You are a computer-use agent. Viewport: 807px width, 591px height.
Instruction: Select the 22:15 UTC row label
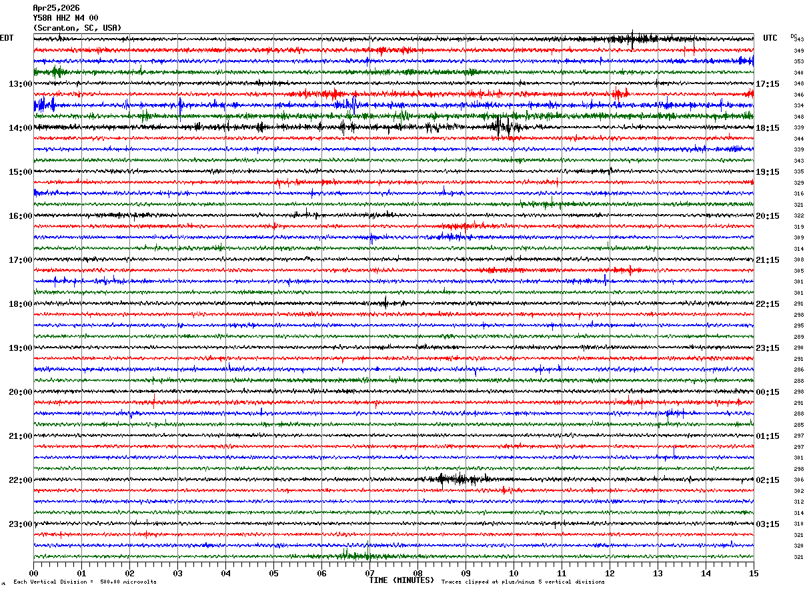768,304
